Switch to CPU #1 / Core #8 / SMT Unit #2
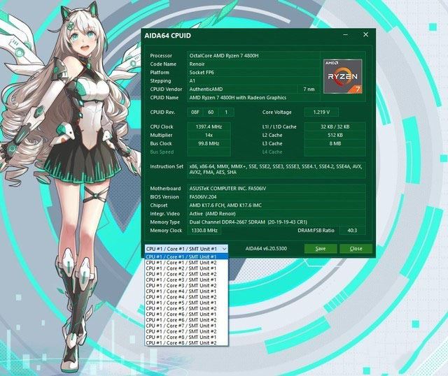Viewport: 448px width, 376px height. tap(187, 342)
